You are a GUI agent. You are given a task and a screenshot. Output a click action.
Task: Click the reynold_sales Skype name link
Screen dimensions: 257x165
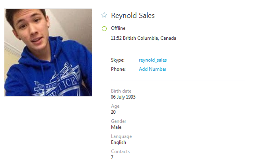click(x=153, y=60)
